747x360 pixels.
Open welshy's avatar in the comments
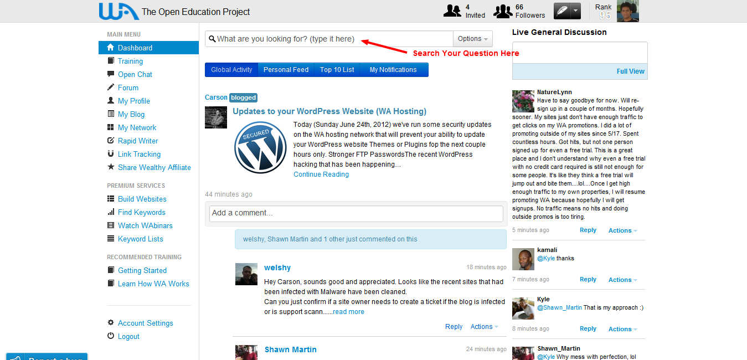click(x=246, y=274)
